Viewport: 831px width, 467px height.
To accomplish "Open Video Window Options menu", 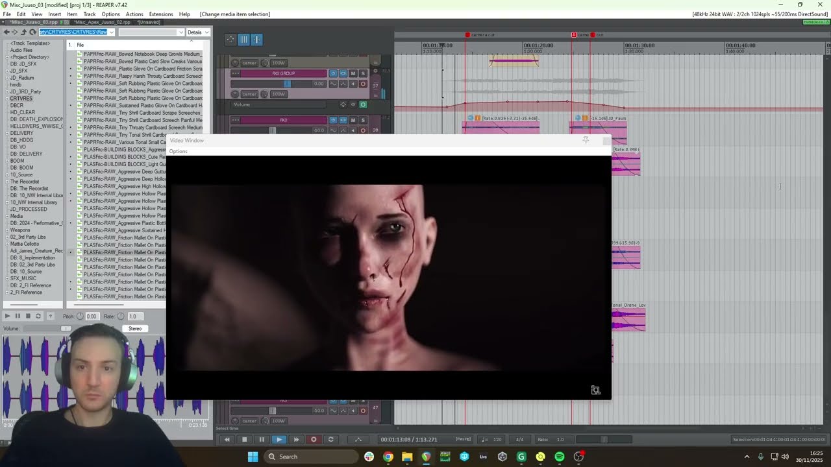I will 178,151.
